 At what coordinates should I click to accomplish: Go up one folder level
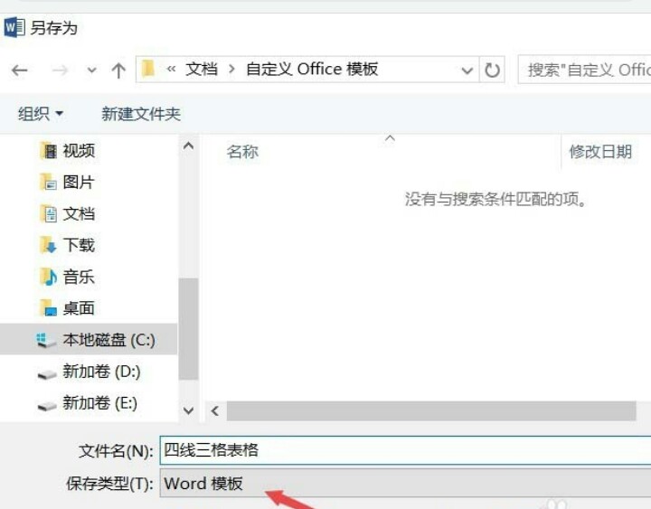pyautogui.click(x=118, y=71)
